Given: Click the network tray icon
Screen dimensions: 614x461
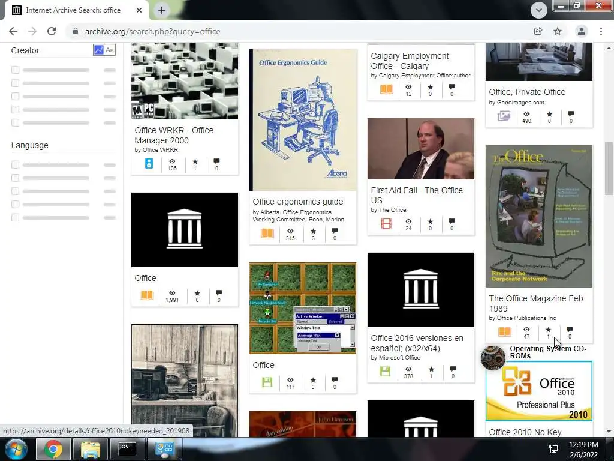Looking at the screenshot, I should point(553,449).
